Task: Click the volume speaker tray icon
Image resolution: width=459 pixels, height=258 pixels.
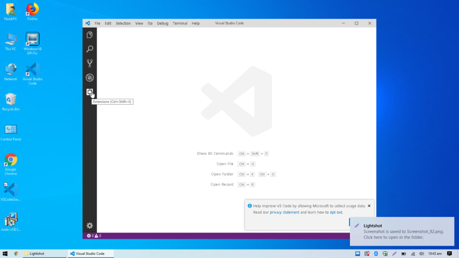Action: 421,254
